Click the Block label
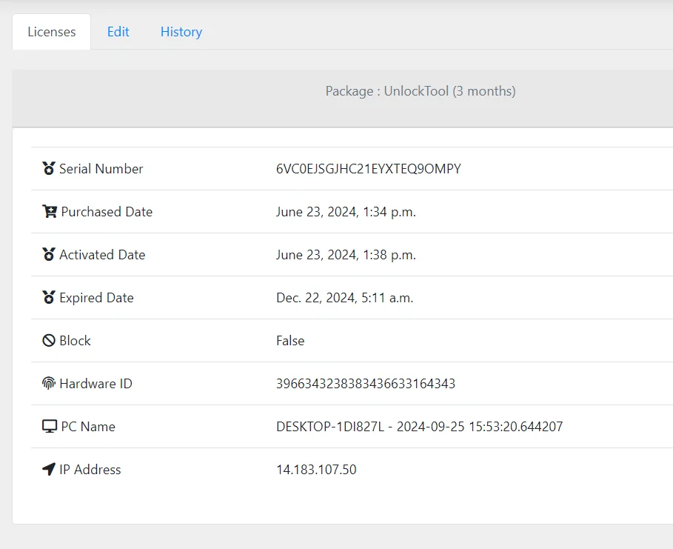The image size is (673, 549). coord(75,341)
